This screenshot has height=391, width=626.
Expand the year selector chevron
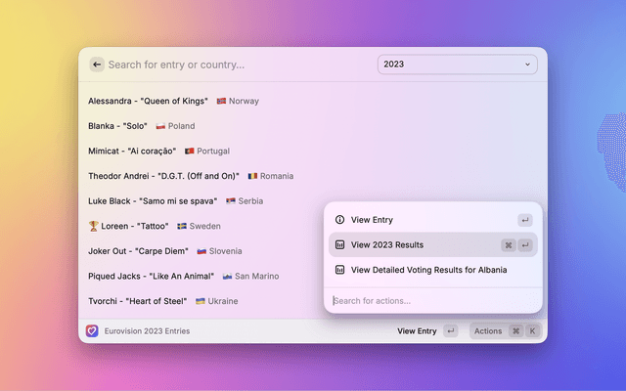point(528,65)
